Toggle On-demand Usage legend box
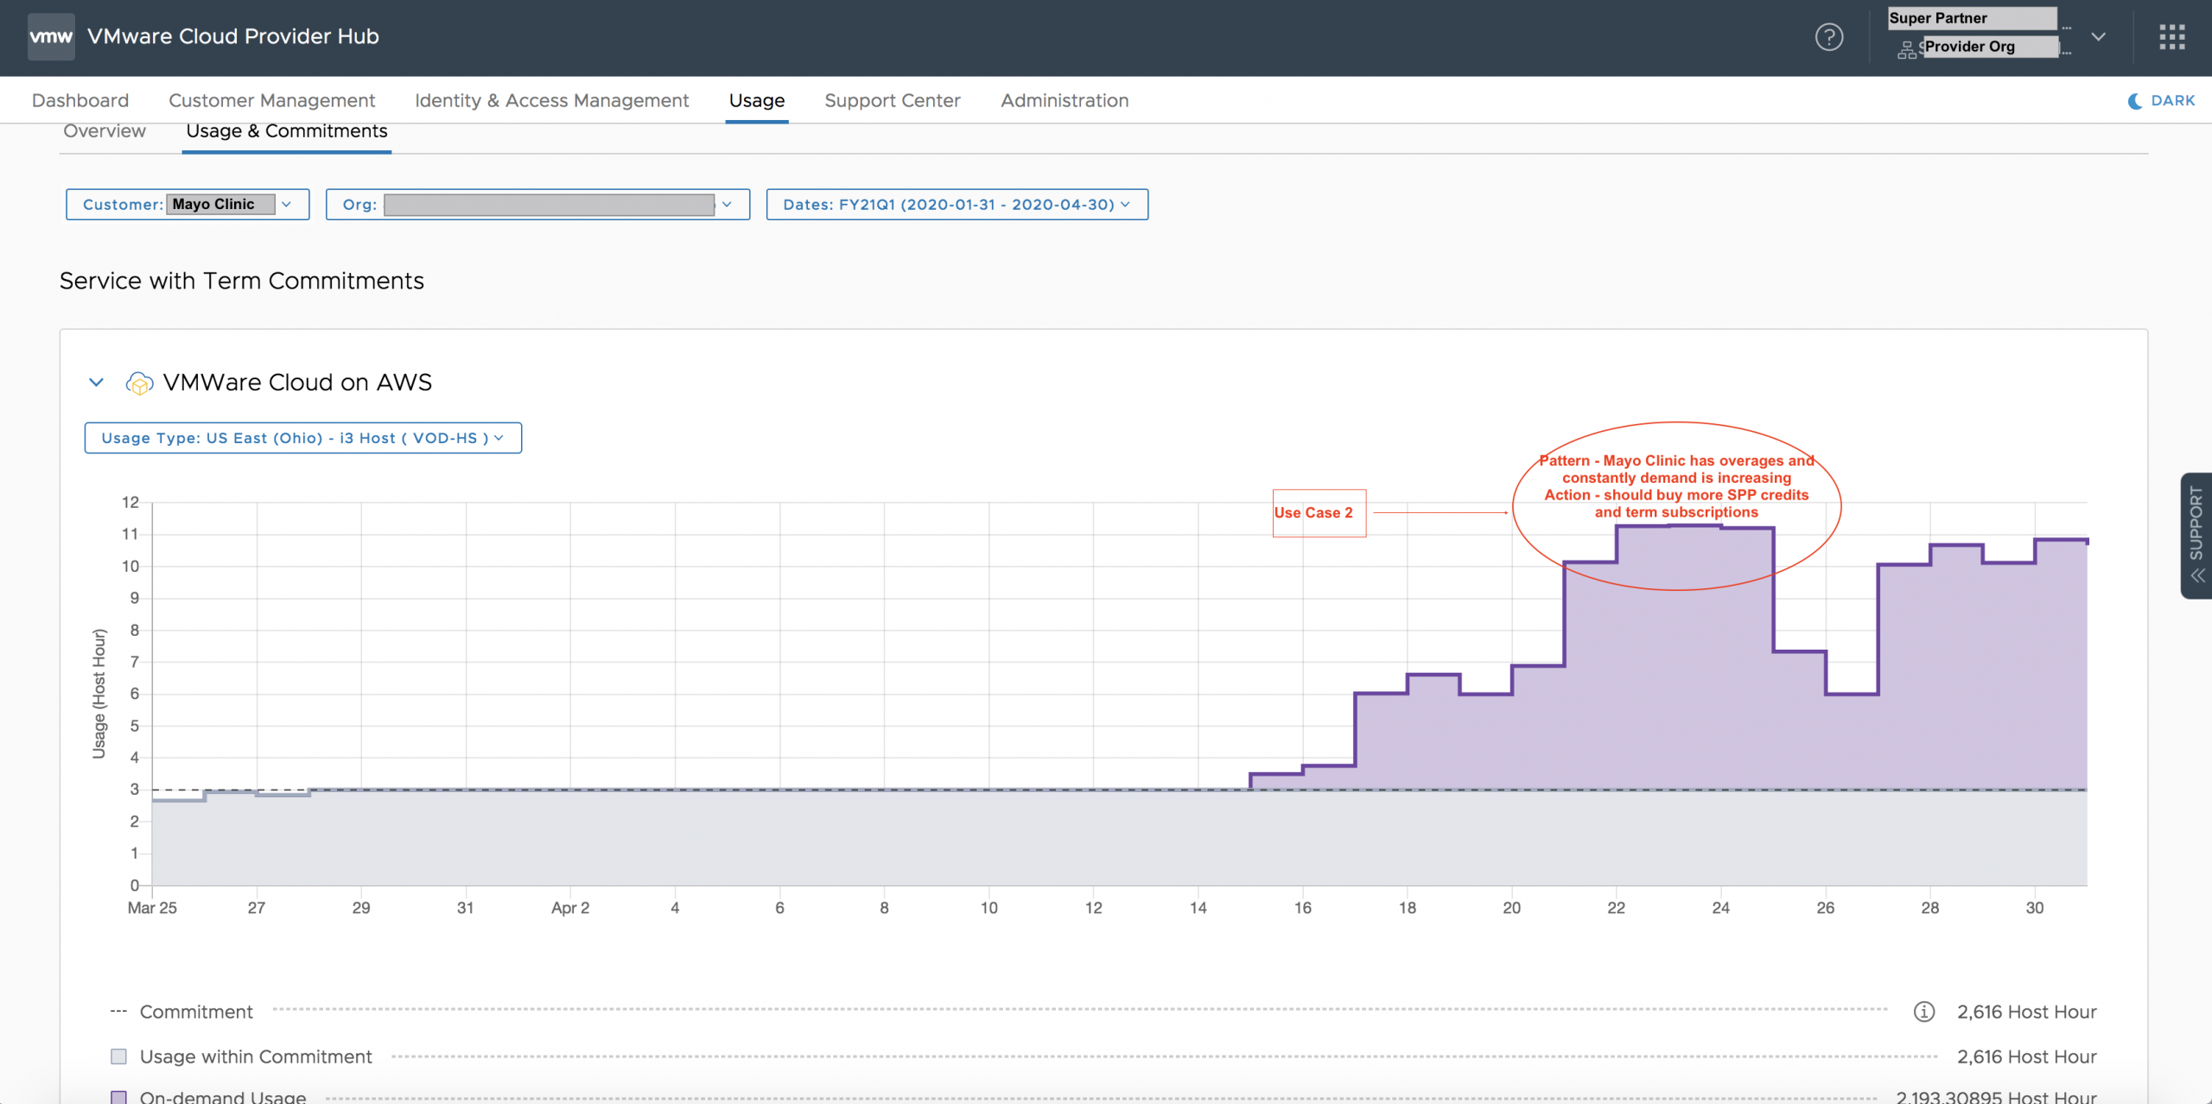 [119, 1096]
